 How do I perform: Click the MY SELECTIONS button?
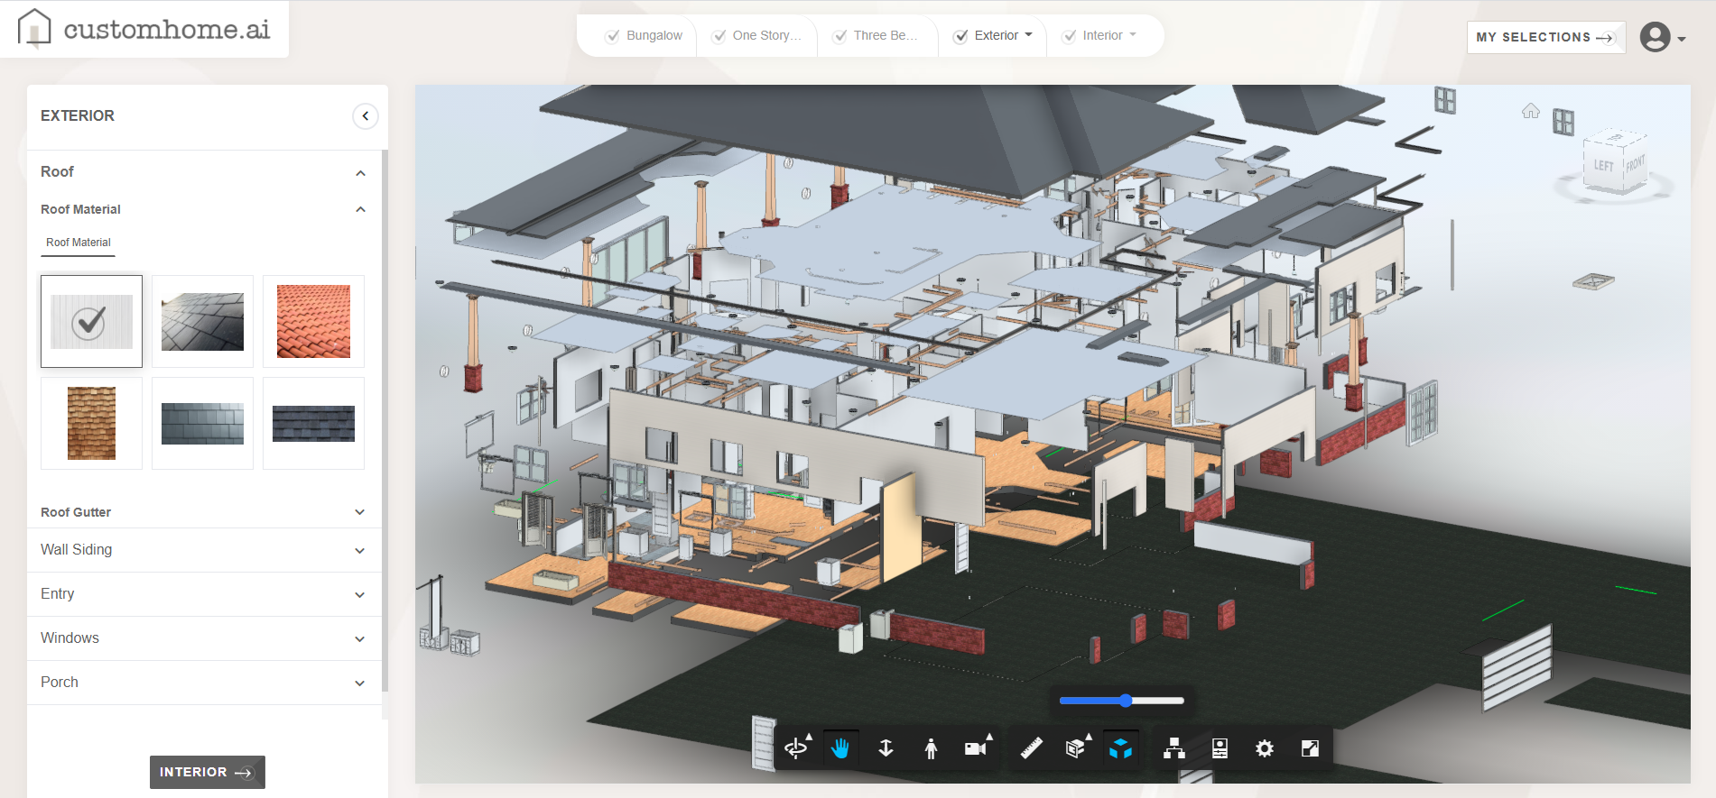[x=1545, y=37]
